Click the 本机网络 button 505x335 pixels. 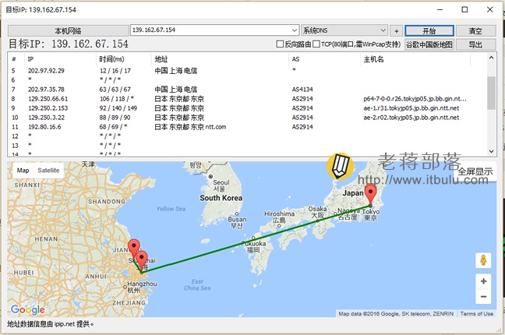(x=68, y=31)
